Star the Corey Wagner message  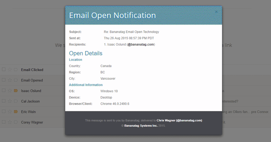tap(10, 122)
